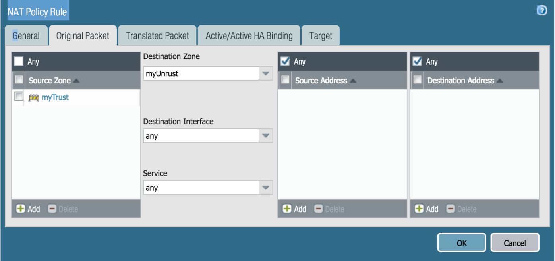555x261 pixels.
Task: Open the Service dropdown arrow
Action: (266, 188)
